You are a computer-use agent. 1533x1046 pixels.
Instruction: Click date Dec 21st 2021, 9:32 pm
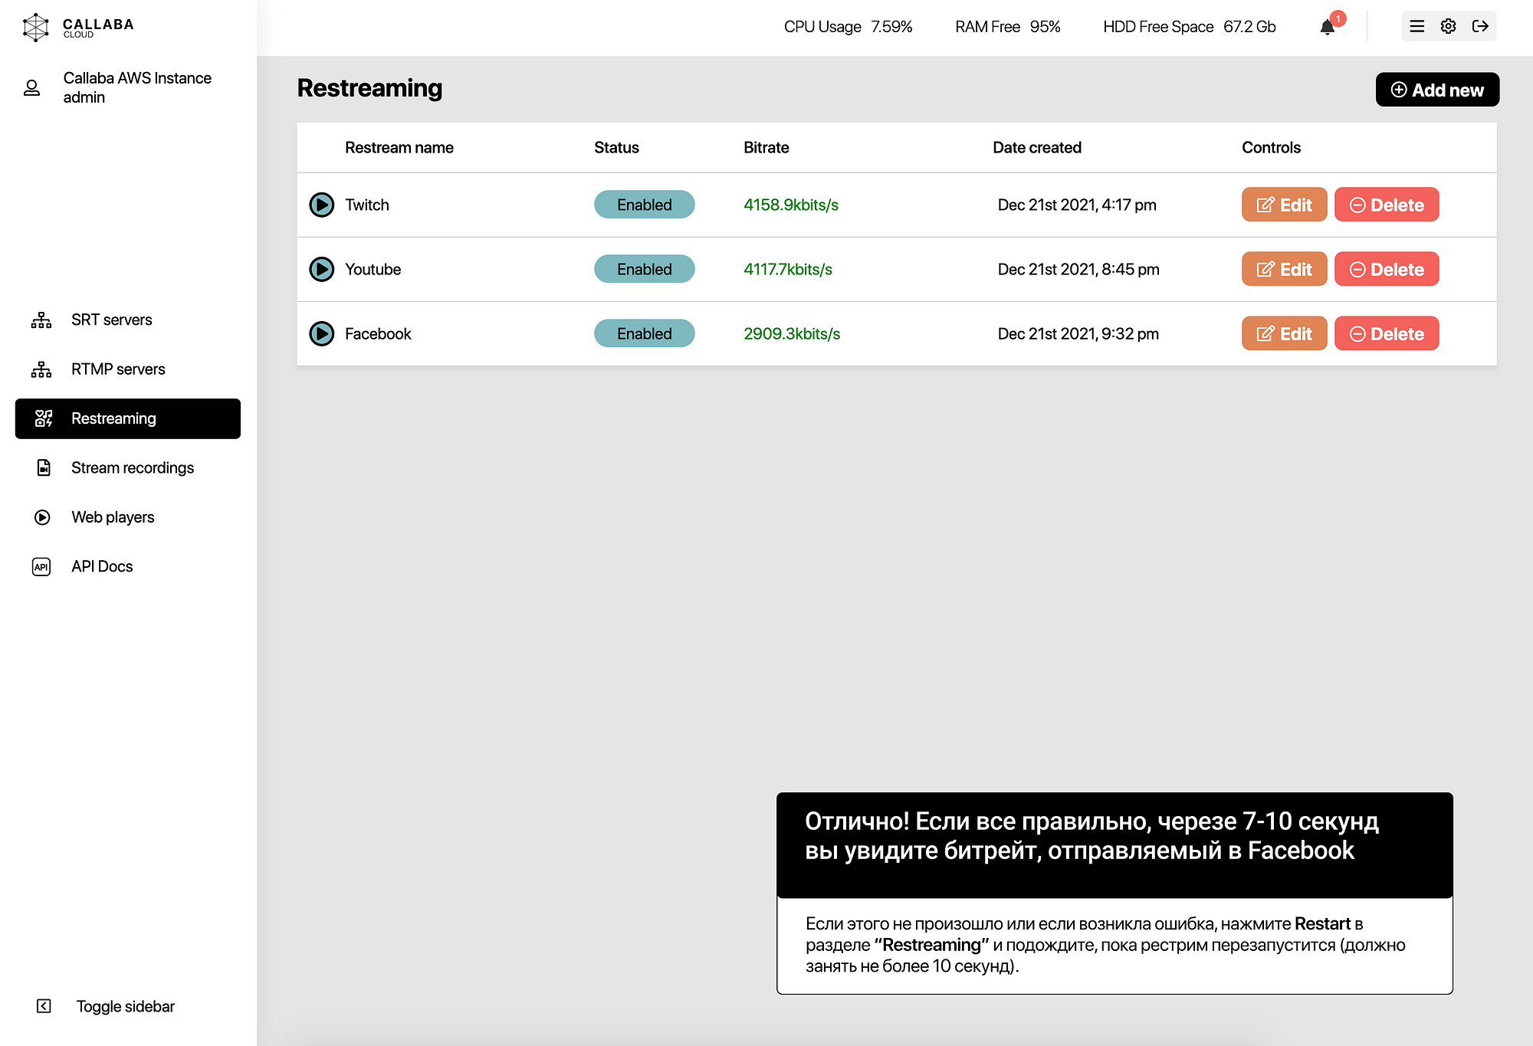tap(1078, 333)
